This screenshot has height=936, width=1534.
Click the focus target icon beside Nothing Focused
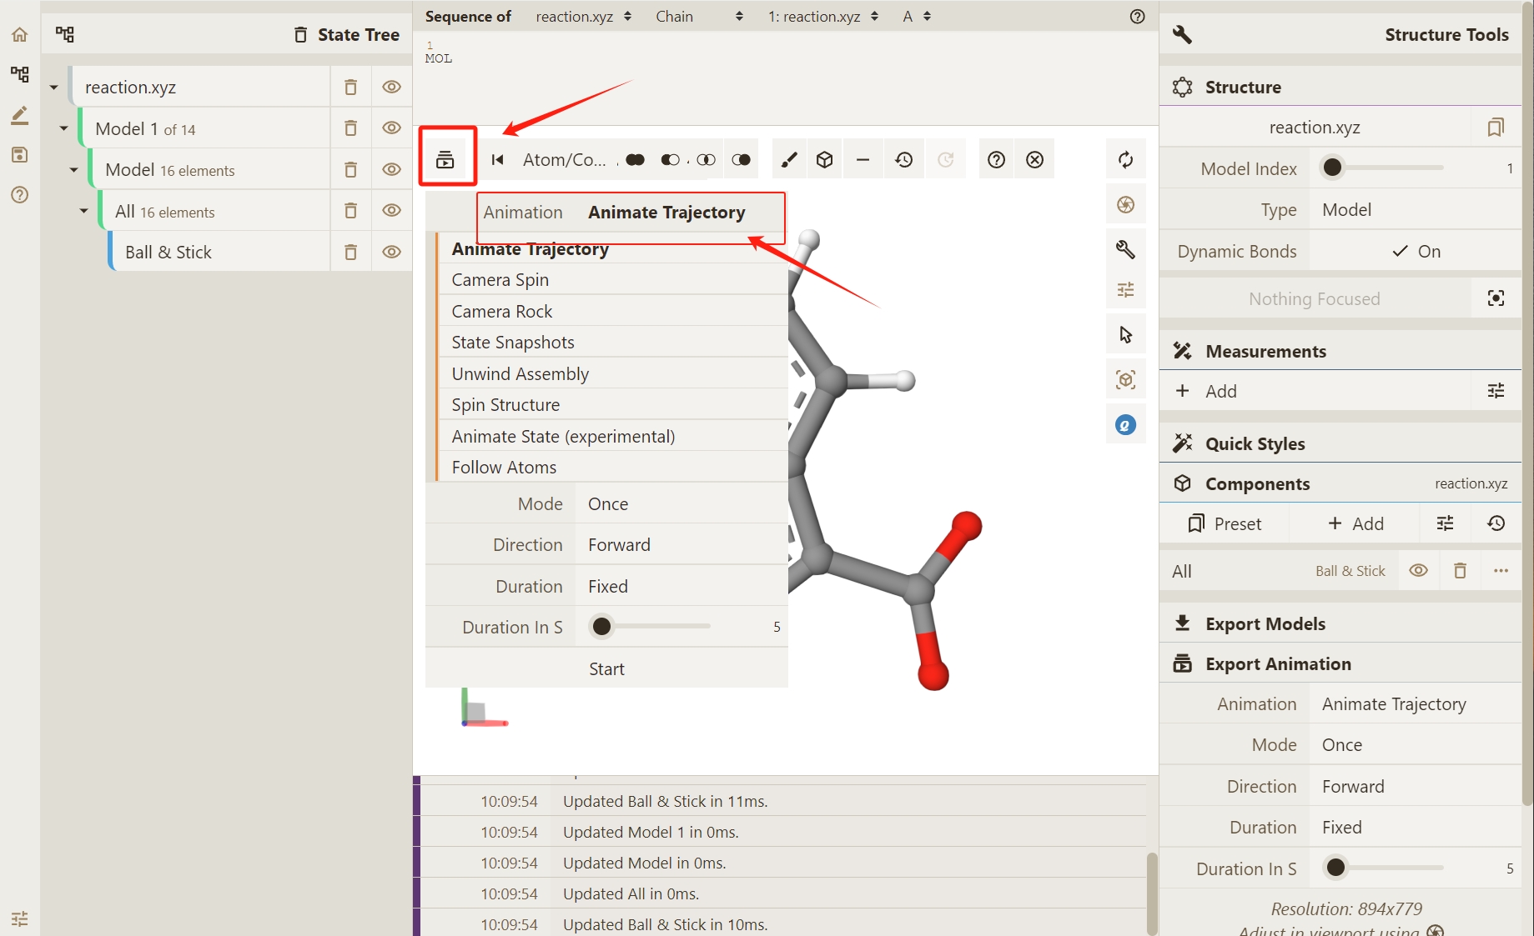(x=1496, y=298)
